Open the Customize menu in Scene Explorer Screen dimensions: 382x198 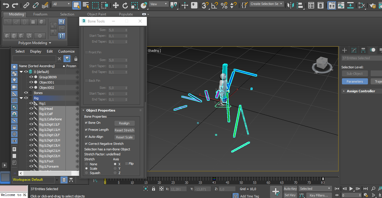(66, 51)
